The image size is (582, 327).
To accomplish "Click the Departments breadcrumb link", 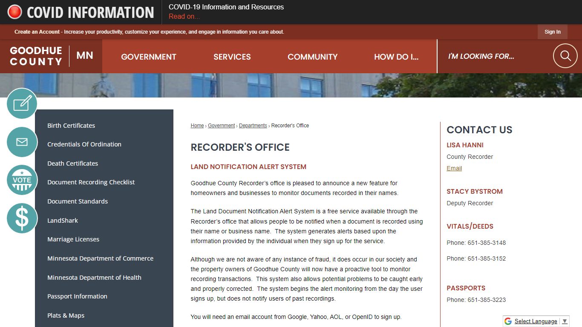I will tap(253, 126).
